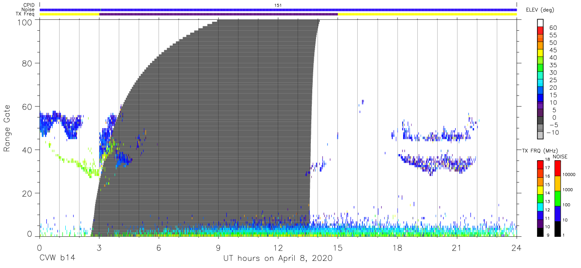Click the '21' tick on UT hours axis
This screenshot has height=268, width=581.
point(457,248)
